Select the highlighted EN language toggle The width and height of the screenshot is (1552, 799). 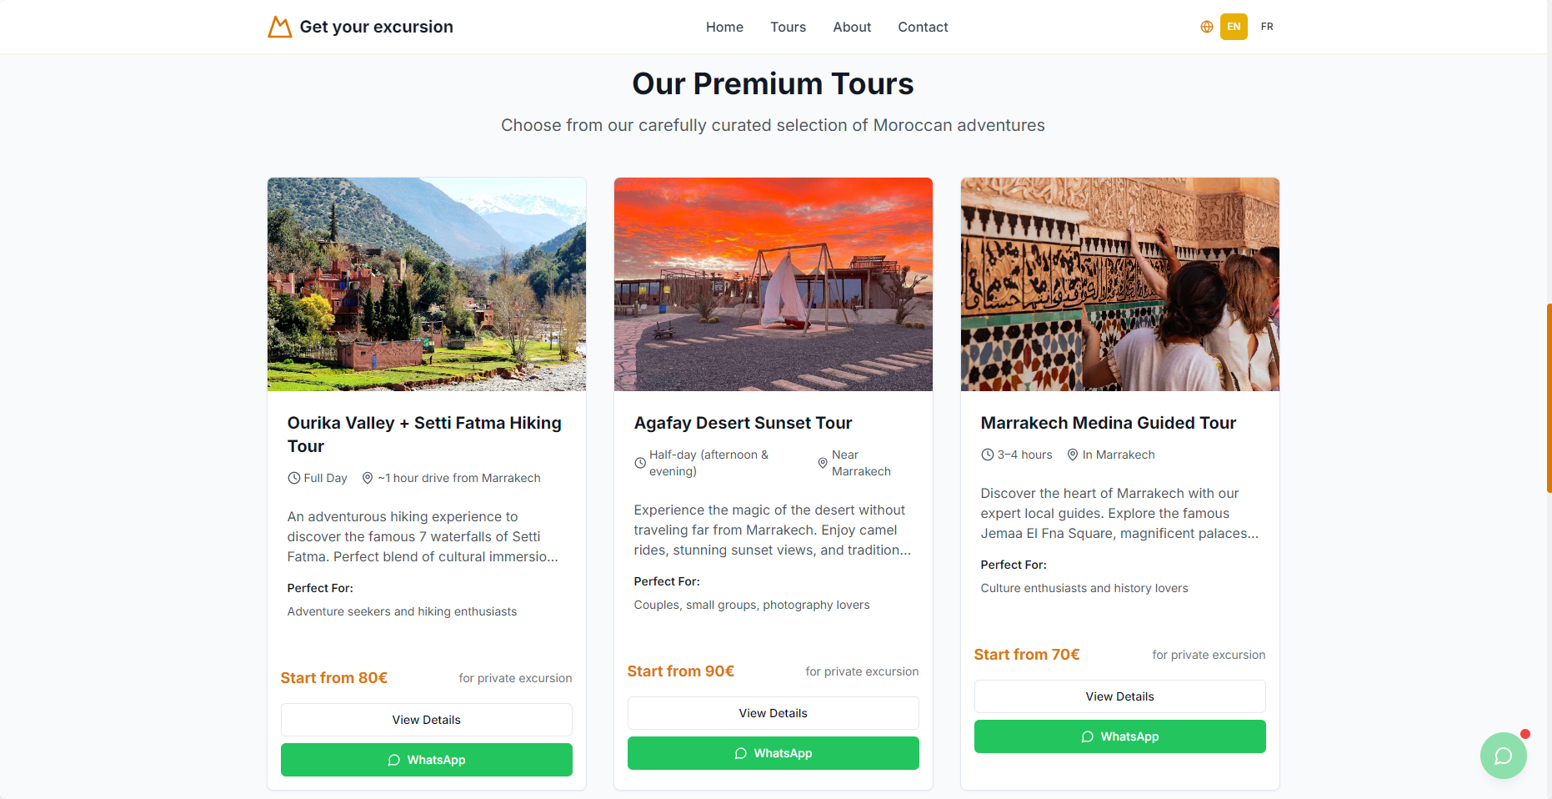1234,26
